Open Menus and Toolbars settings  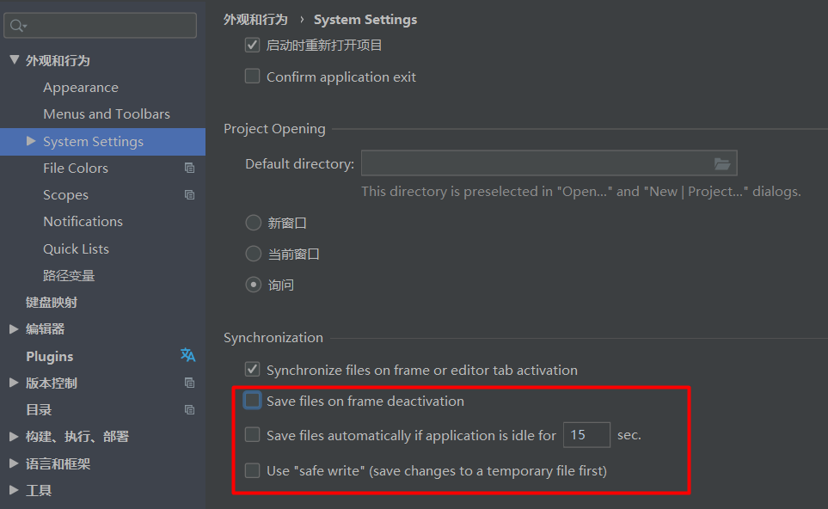point(107,114)
